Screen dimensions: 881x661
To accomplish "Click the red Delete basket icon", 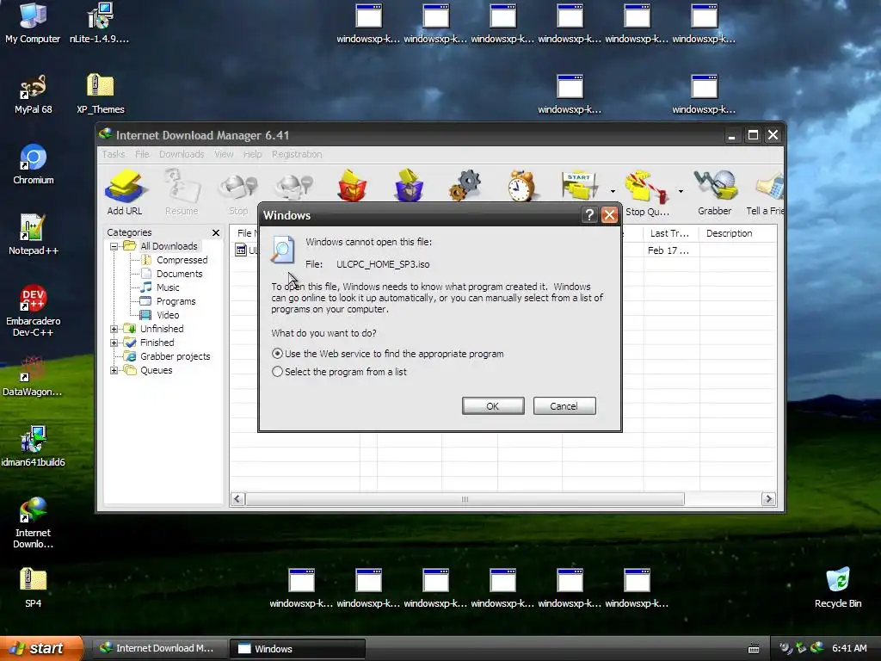I will 352,186.
